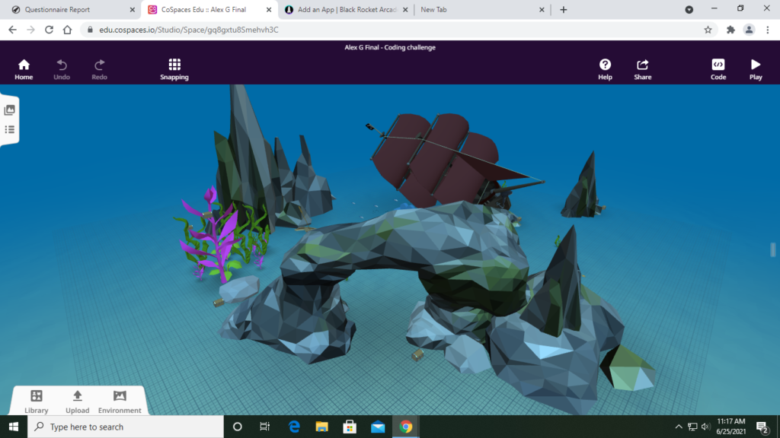Redo the last action
The height and width of the screenshot is (438, 780).
[99, 69]
